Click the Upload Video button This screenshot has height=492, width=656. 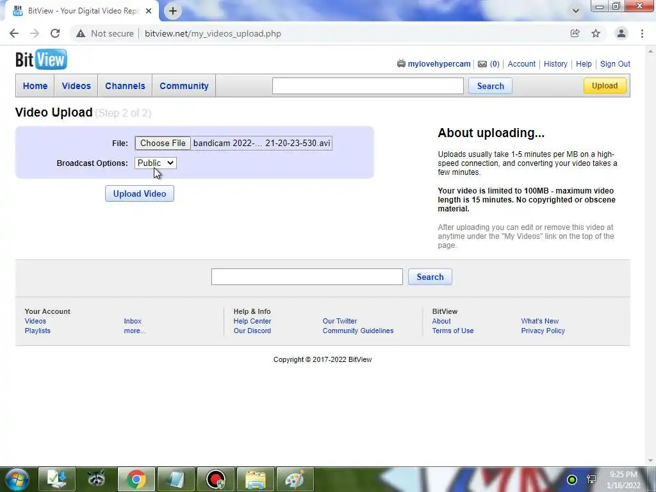[140, 193]
